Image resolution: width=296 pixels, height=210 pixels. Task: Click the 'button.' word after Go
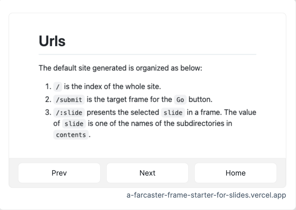pyautogui.click(x=201, y=99)
